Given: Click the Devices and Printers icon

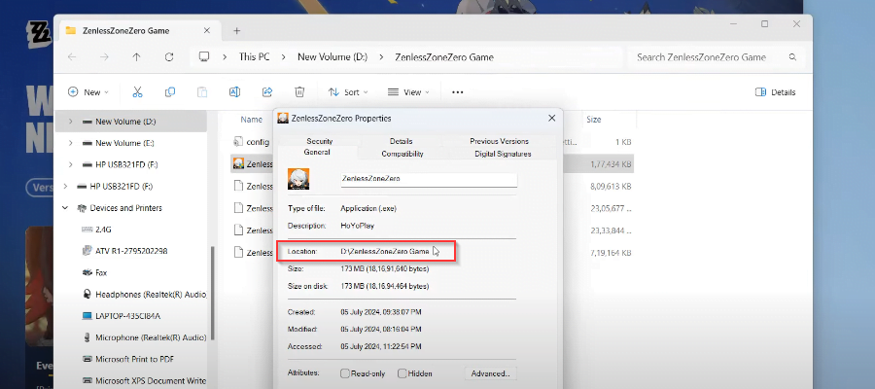Looking at the screenshot, I should [81, 208].
